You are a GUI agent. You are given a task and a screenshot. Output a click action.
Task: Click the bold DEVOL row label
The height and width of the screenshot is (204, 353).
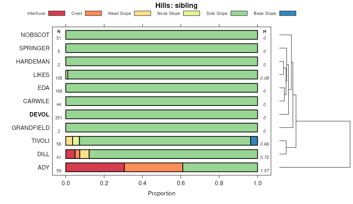tap(39, 115)
